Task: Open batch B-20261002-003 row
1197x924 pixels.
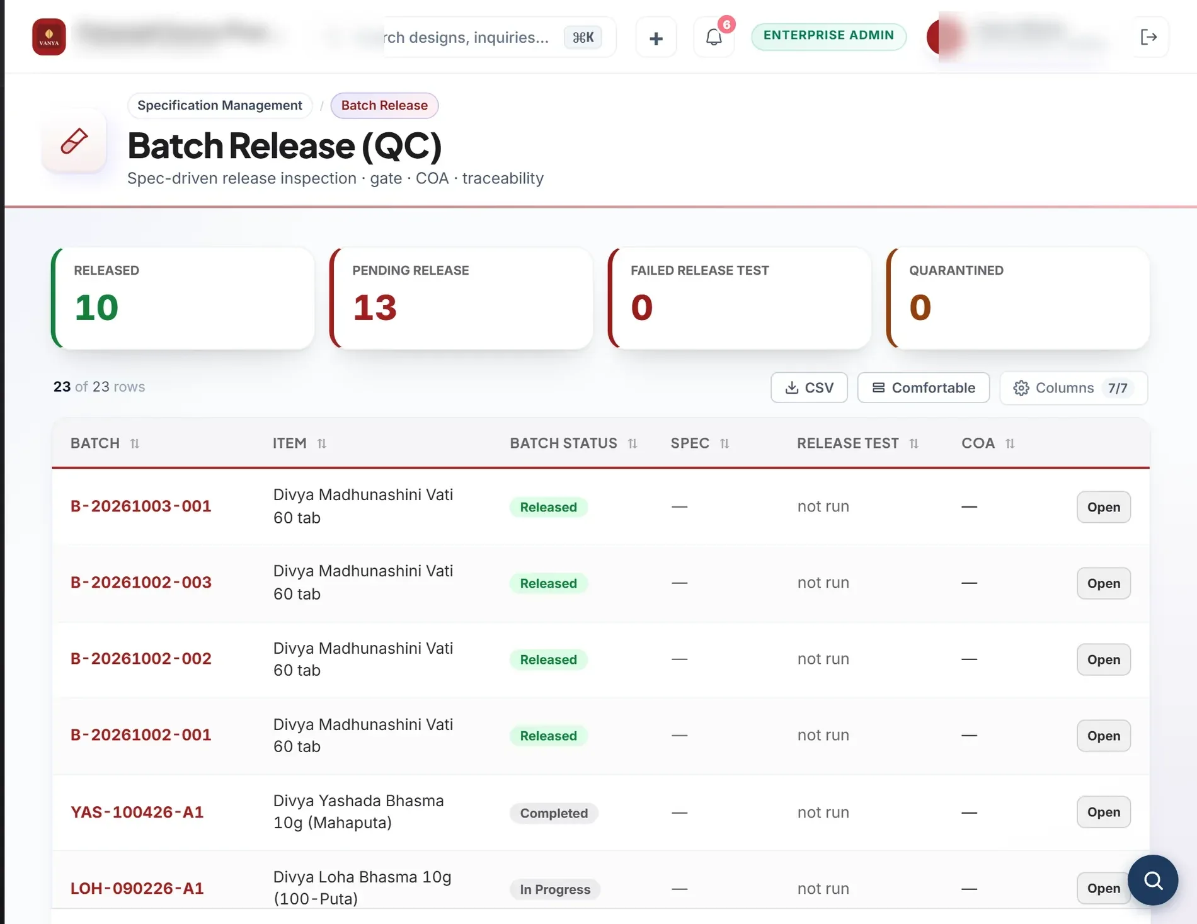Action: 1103,583
